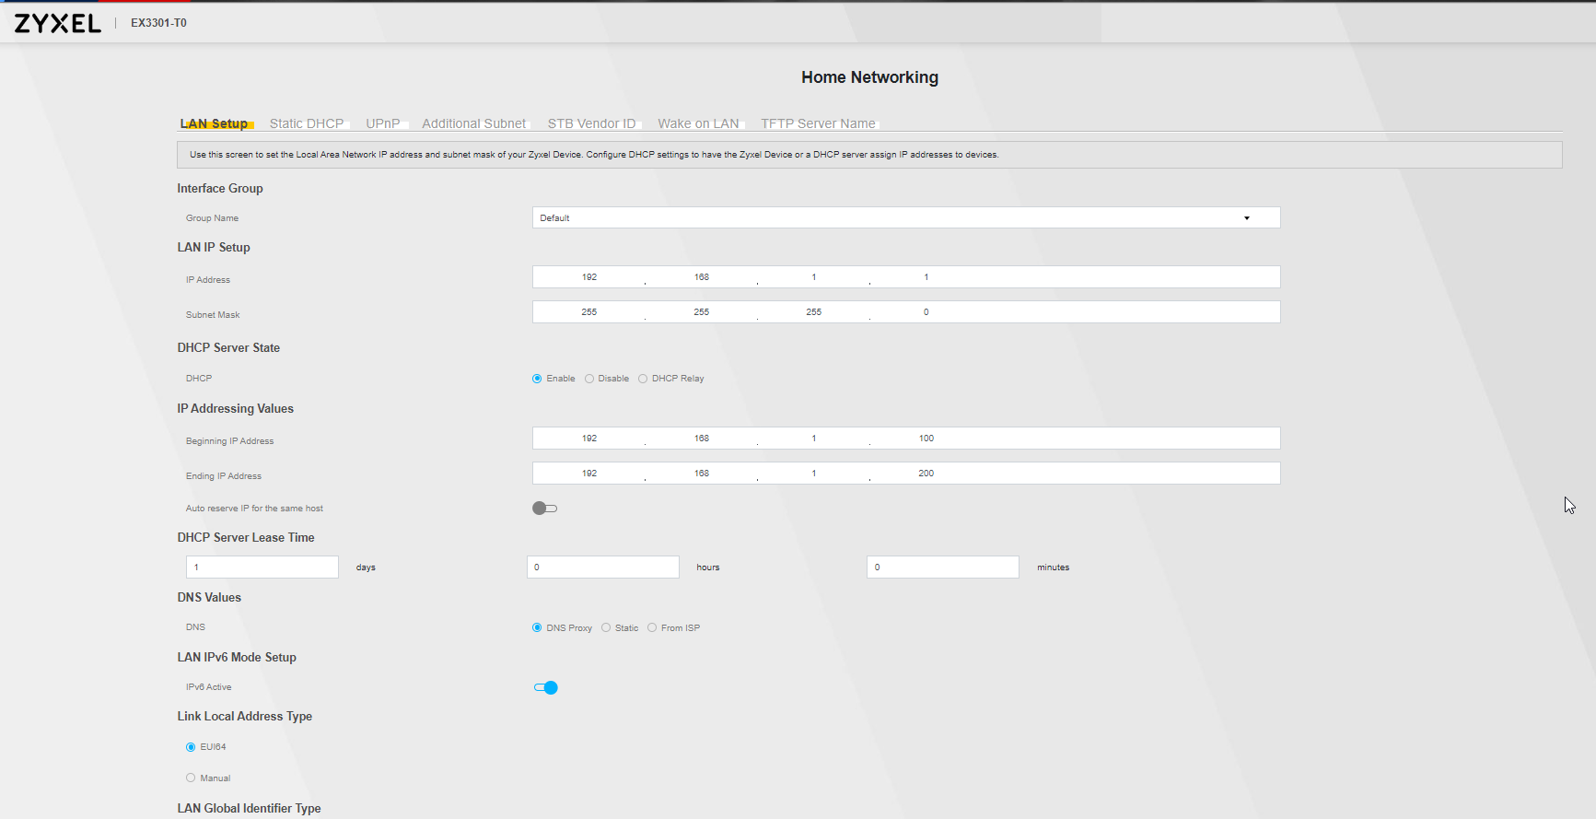The height and width of the screenshot is (819, 1596).
Task: Click the Link Local Address Type heading
Action: point(245,717)
